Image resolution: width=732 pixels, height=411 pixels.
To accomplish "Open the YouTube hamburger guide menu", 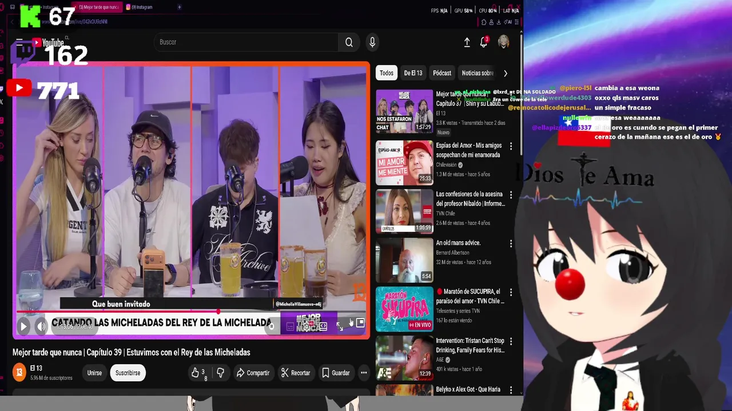I will (19, 42).
